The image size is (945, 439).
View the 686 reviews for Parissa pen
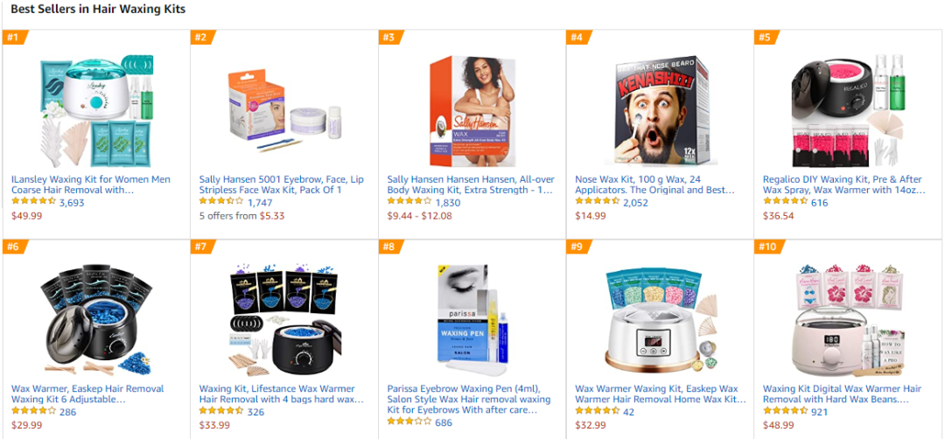point(444,422)
